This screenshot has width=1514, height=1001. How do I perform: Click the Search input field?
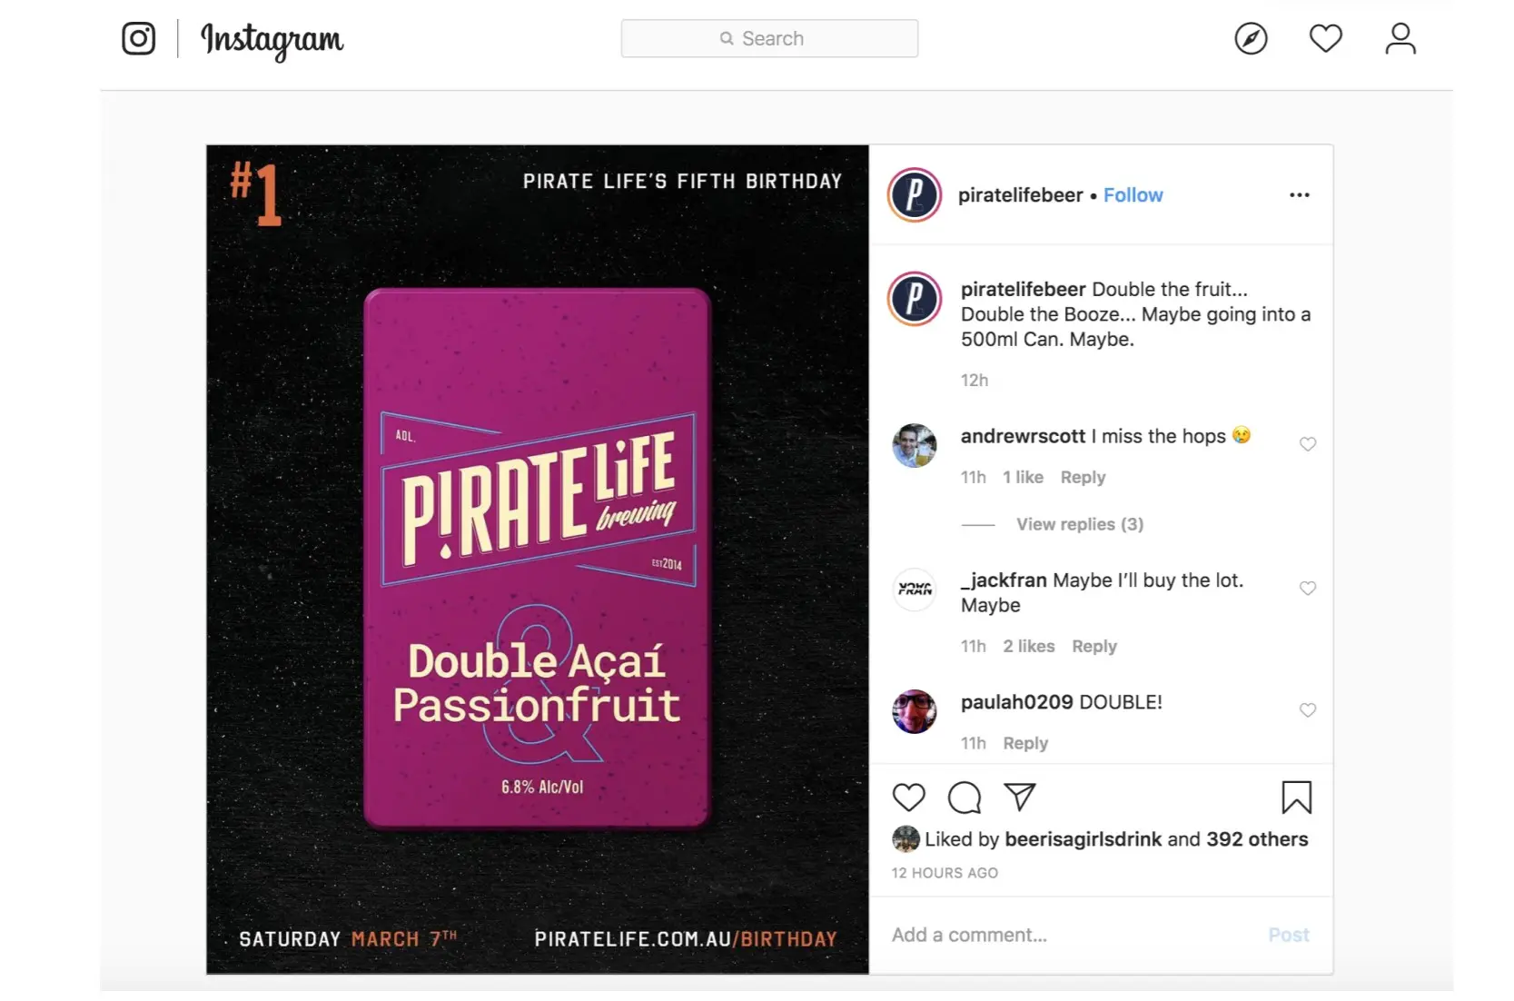769,38
